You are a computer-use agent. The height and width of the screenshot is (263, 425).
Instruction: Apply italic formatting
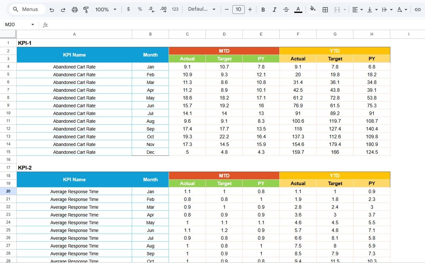pyautogui.click(x=275, y=9)
